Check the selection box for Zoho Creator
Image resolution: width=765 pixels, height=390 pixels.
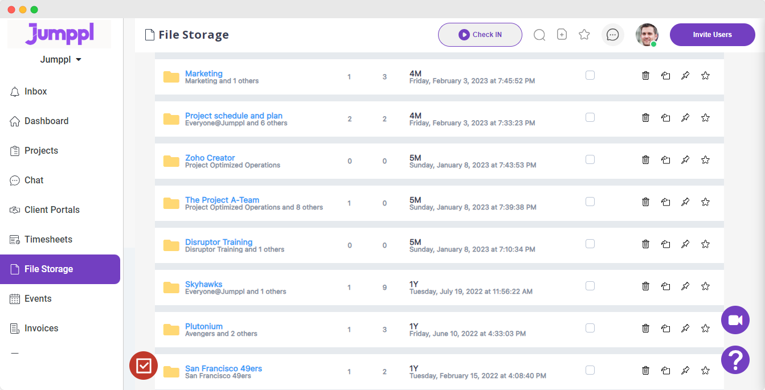(x=590, y=159)
